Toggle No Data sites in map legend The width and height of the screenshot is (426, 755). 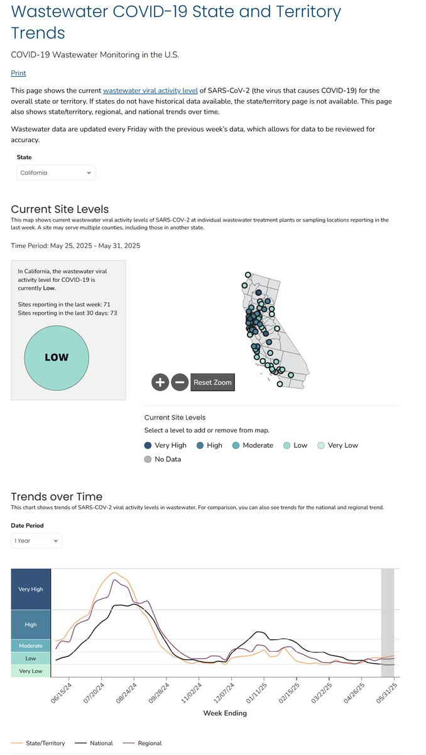162,459
